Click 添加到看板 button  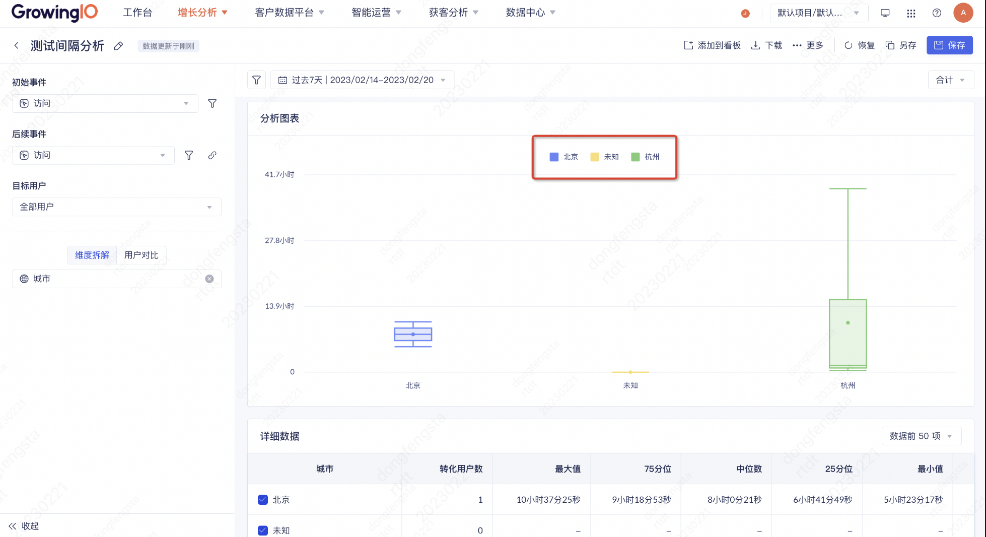pos(712,45)
